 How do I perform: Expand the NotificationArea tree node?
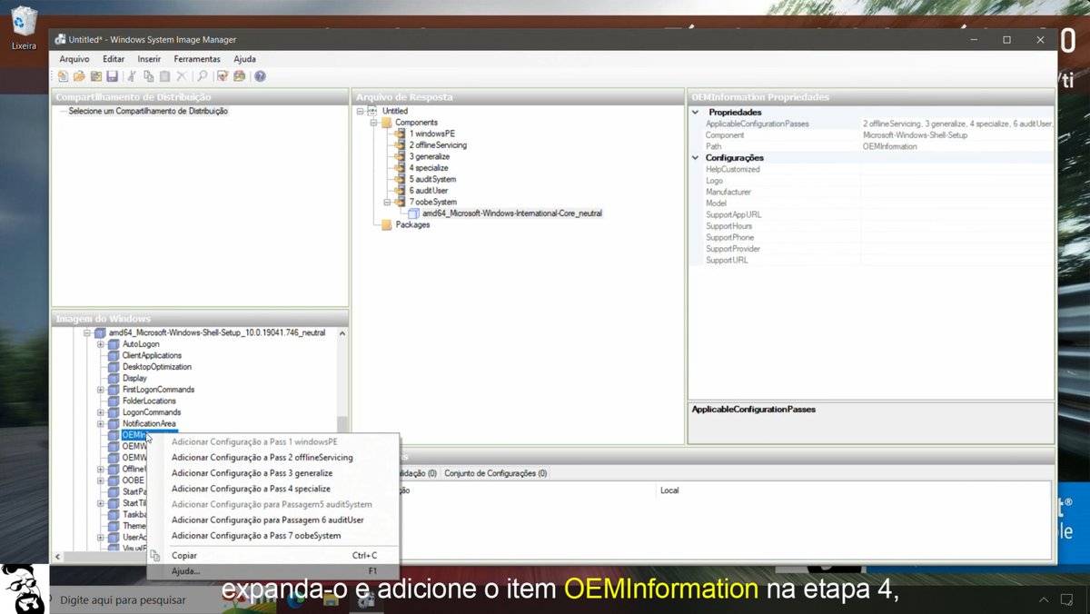pyautogui.click(x=101, y=423)
